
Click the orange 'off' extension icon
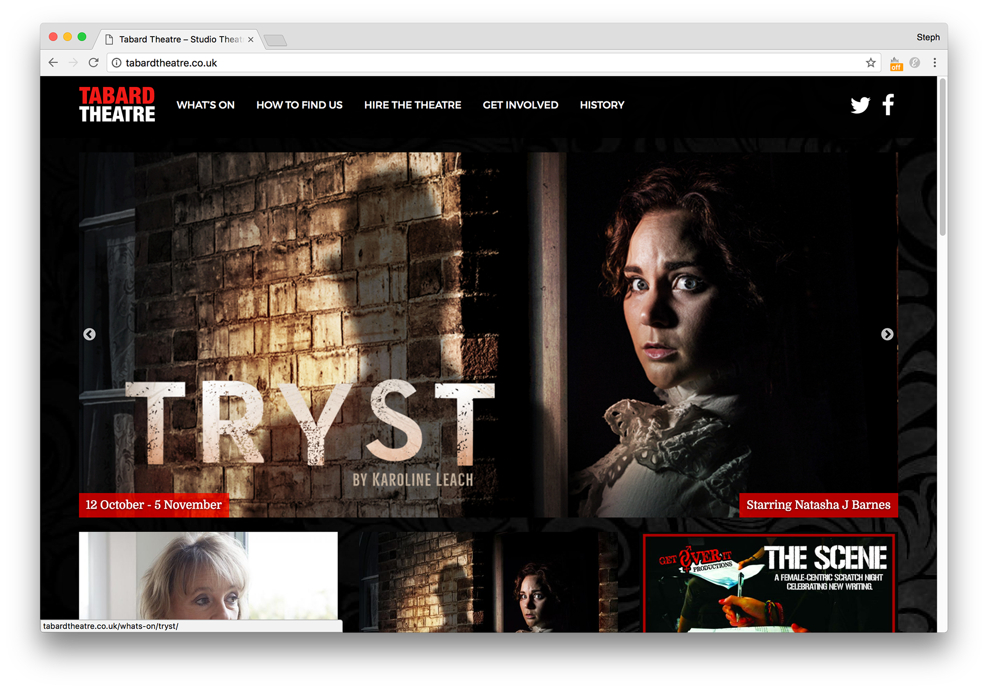click(x=896, y=64)
